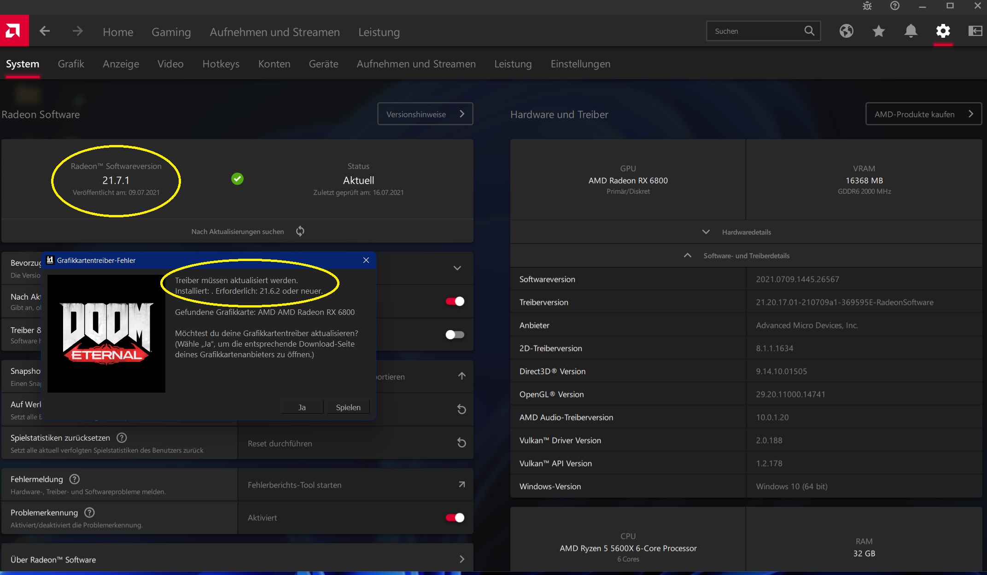Click the 16368 MB VRAM tile
The image size is (987, 575).
pyautogui.click(x=864, y=180)
